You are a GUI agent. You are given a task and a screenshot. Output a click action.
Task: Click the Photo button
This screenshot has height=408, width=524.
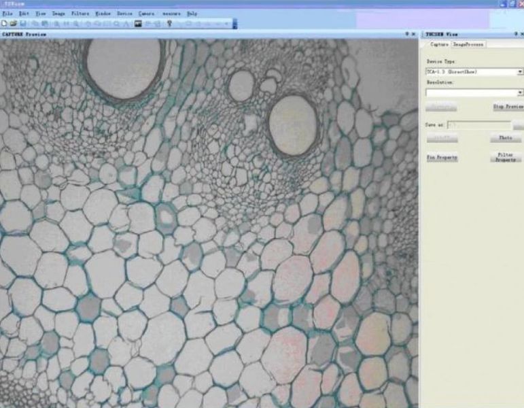pos(506,137)
